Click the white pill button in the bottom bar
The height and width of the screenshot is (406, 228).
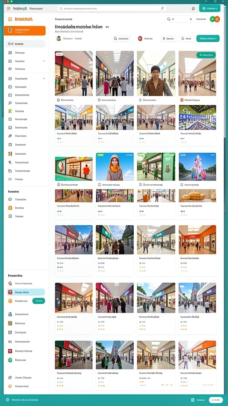click(x=216, y=400)
